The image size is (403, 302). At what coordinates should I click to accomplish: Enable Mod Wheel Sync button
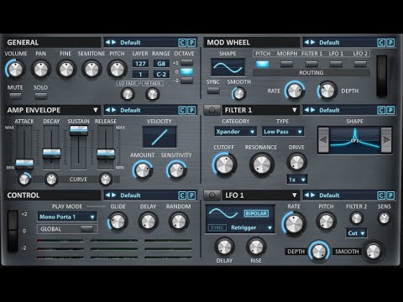[213, 90]
